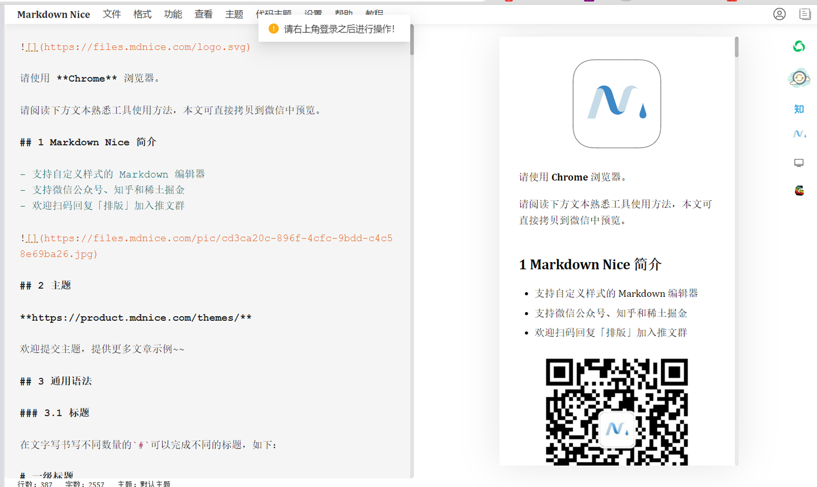Viewport: 817px width, 487px height.
Task: Select the cloud sync icon in sidebar
Action: [x=799, y=77]
